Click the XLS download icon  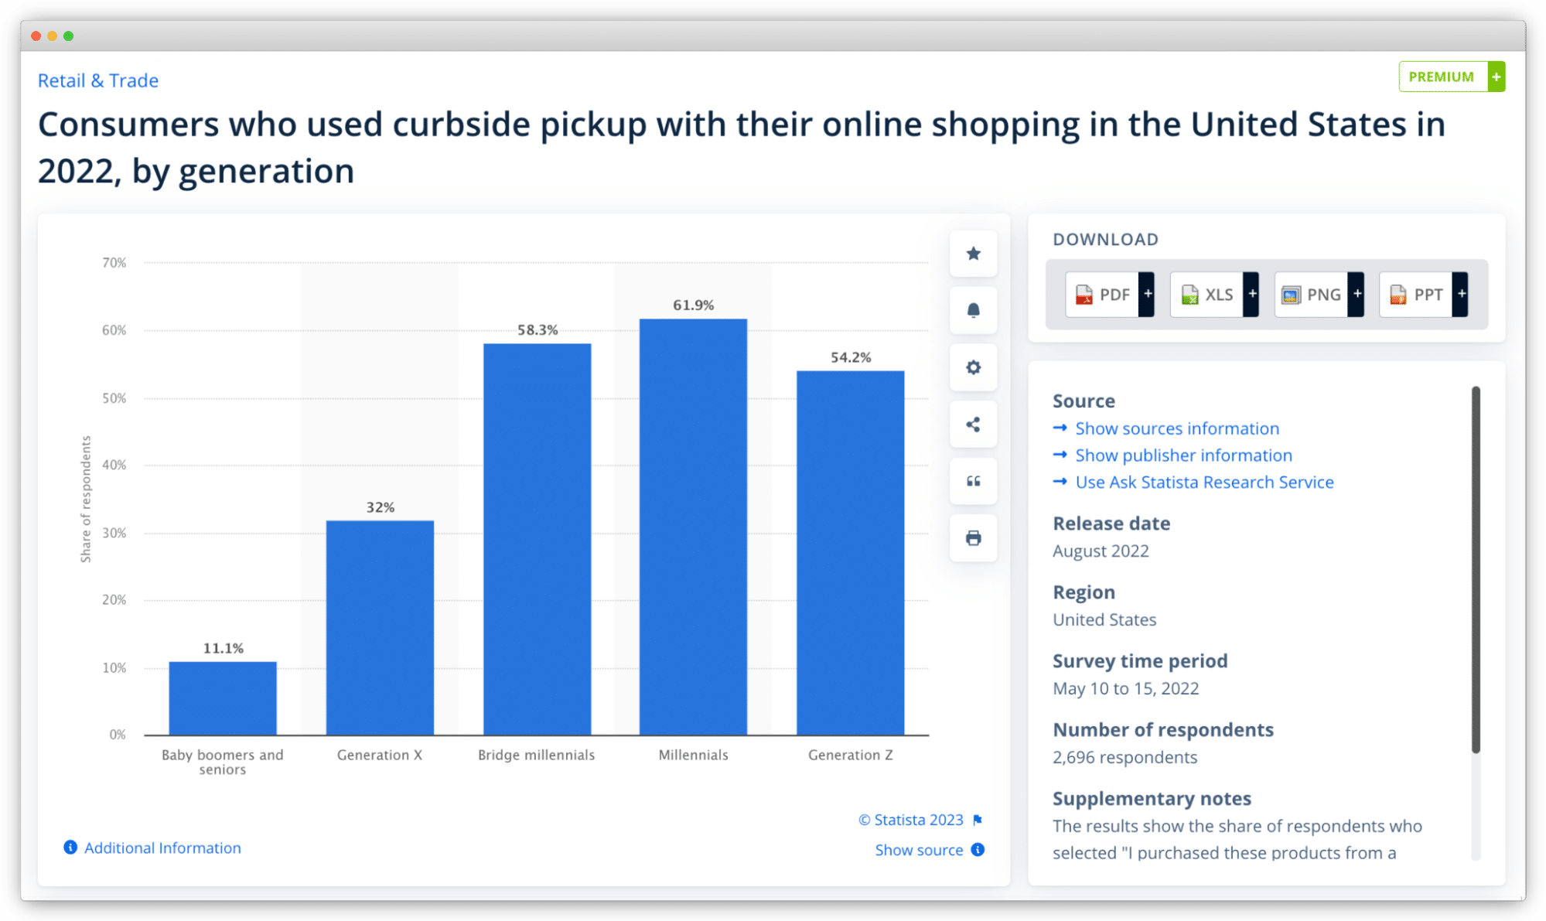tap(1208, 294)
